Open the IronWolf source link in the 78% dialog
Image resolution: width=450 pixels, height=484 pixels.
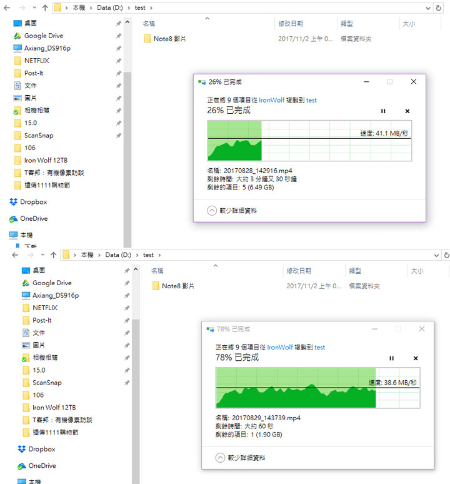click(280, 347)
